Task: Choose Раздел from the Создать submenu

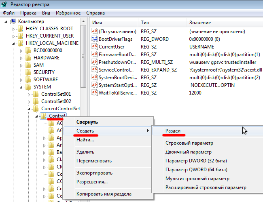Action: click(173, 131)
